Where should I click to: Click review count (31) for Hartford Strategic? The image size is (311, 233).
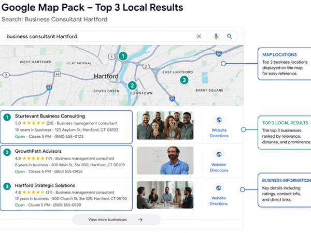[49, 192]
